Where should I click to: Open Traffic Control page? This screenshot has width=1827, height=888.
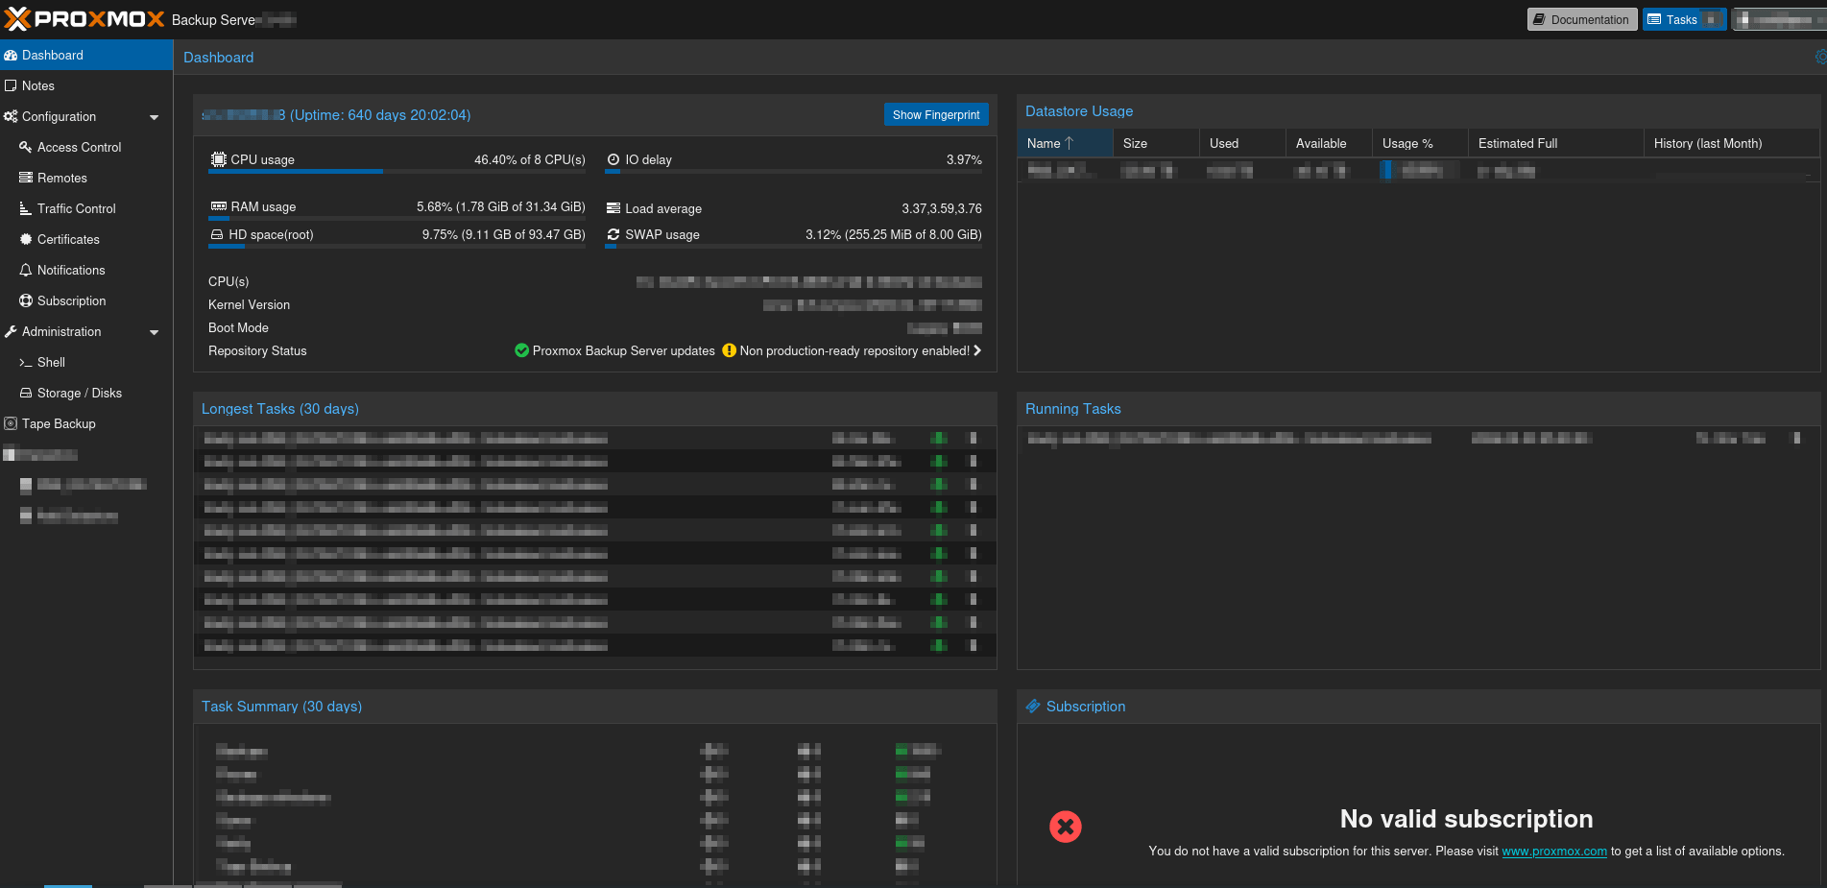click(86, 208)
